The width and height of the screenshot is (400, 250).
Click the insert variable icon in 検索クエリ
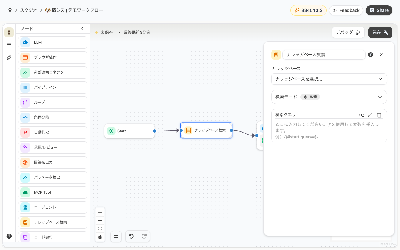(362, 115)
